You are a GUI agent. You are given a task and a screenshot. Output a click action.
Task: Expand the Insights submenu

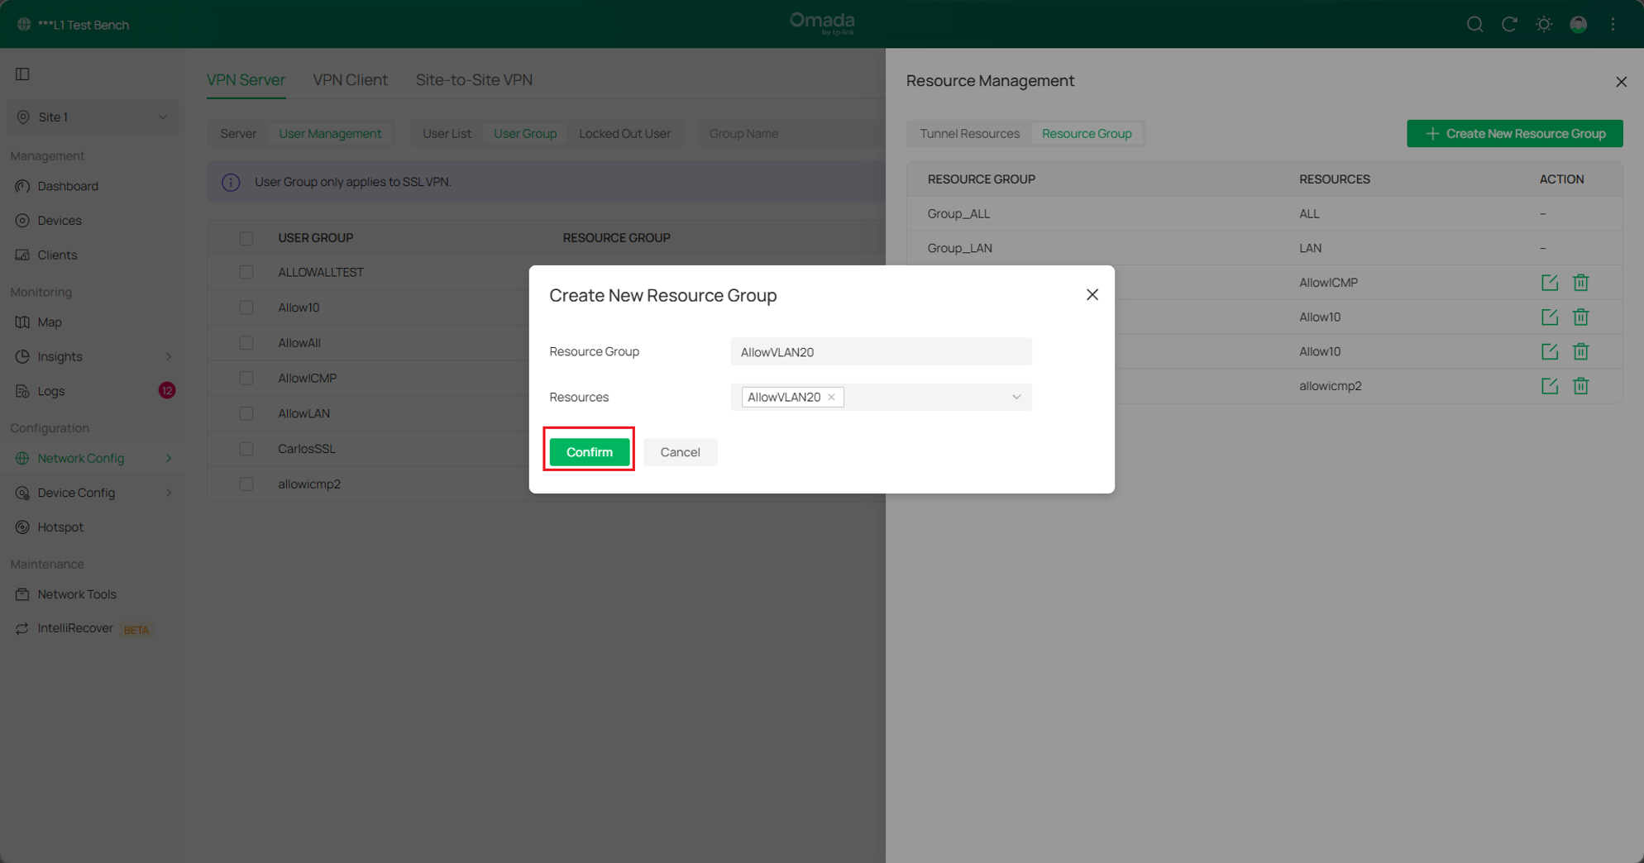[x=169, y=357]
